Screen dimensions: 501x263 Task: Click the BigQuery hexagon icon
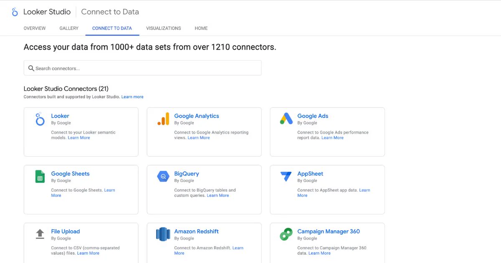pos(163,177)
